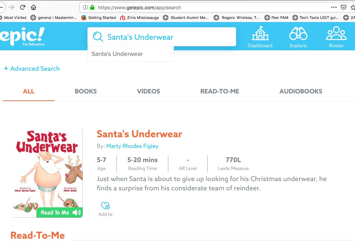Viewport: 355px width, 249px height.
Task: Click the search magnifying glass icon
Action: (x=98, y=37)
